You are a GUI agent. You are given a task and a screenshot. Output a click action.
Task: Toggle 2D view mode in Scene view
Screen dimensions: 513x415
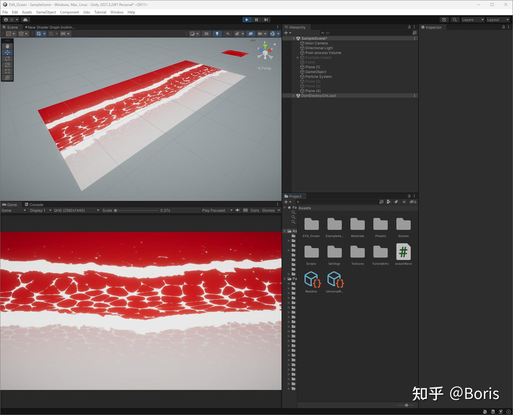click(x=206, y=33)
